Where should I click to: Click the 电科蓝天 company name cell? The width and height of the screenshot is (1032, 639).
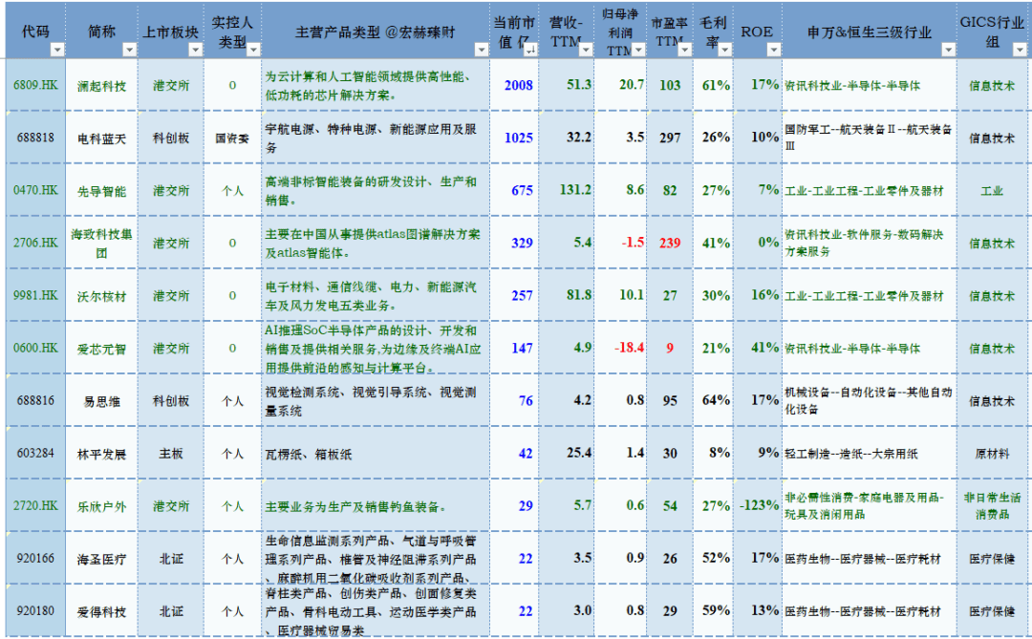coord(101,138)
